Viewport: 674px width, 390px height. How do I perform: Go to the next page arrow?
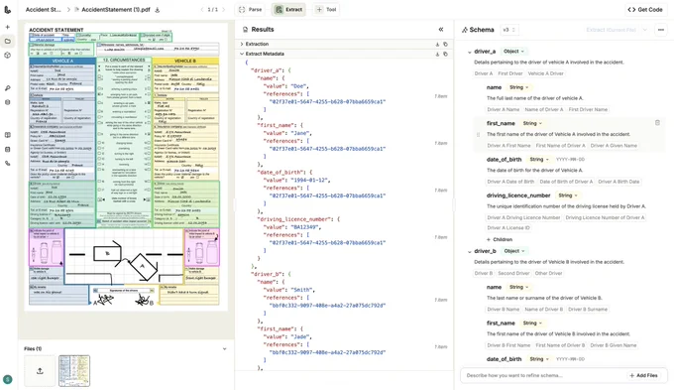[x=224, y=10]
